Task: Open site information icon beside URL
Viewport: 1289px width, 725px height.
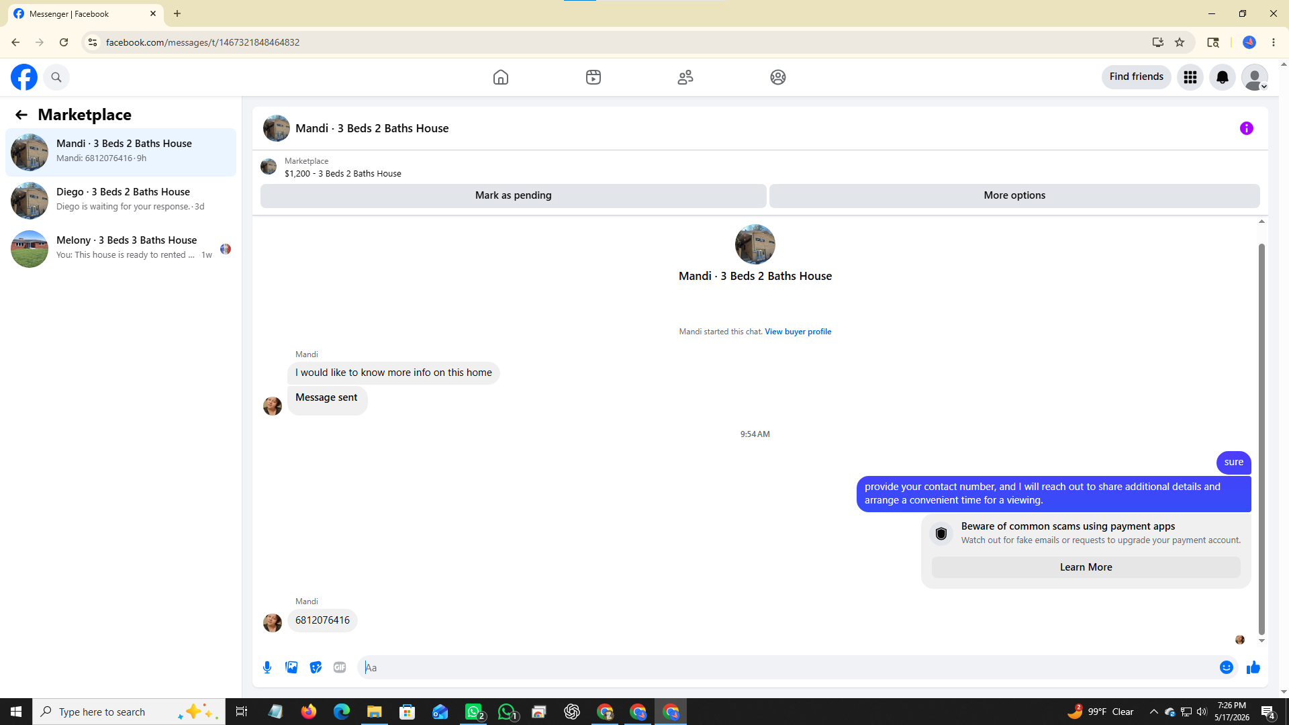Action: click(x=93, y=42)
